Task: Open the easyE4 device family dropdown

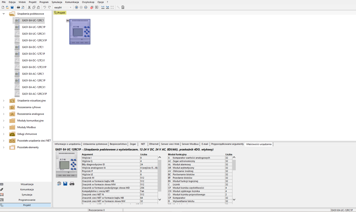Action: 70,7
